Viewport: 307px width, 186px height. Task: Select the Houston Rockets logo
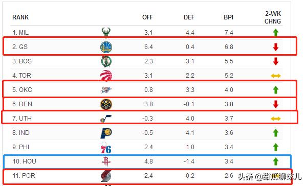click(x=106, y=161)
